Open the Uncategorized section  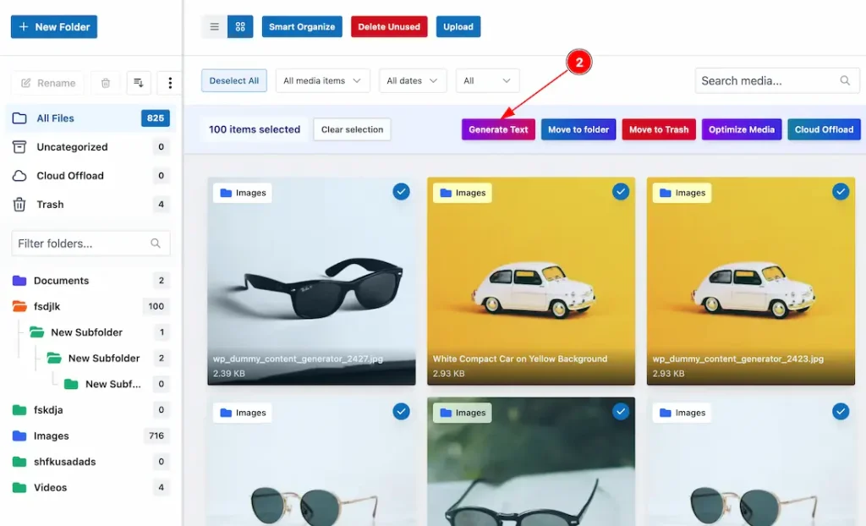point(90,147)
